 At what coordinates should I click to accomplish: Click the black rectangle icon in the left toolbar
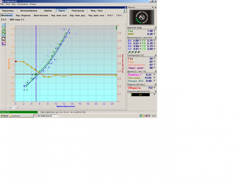(3, 38)
